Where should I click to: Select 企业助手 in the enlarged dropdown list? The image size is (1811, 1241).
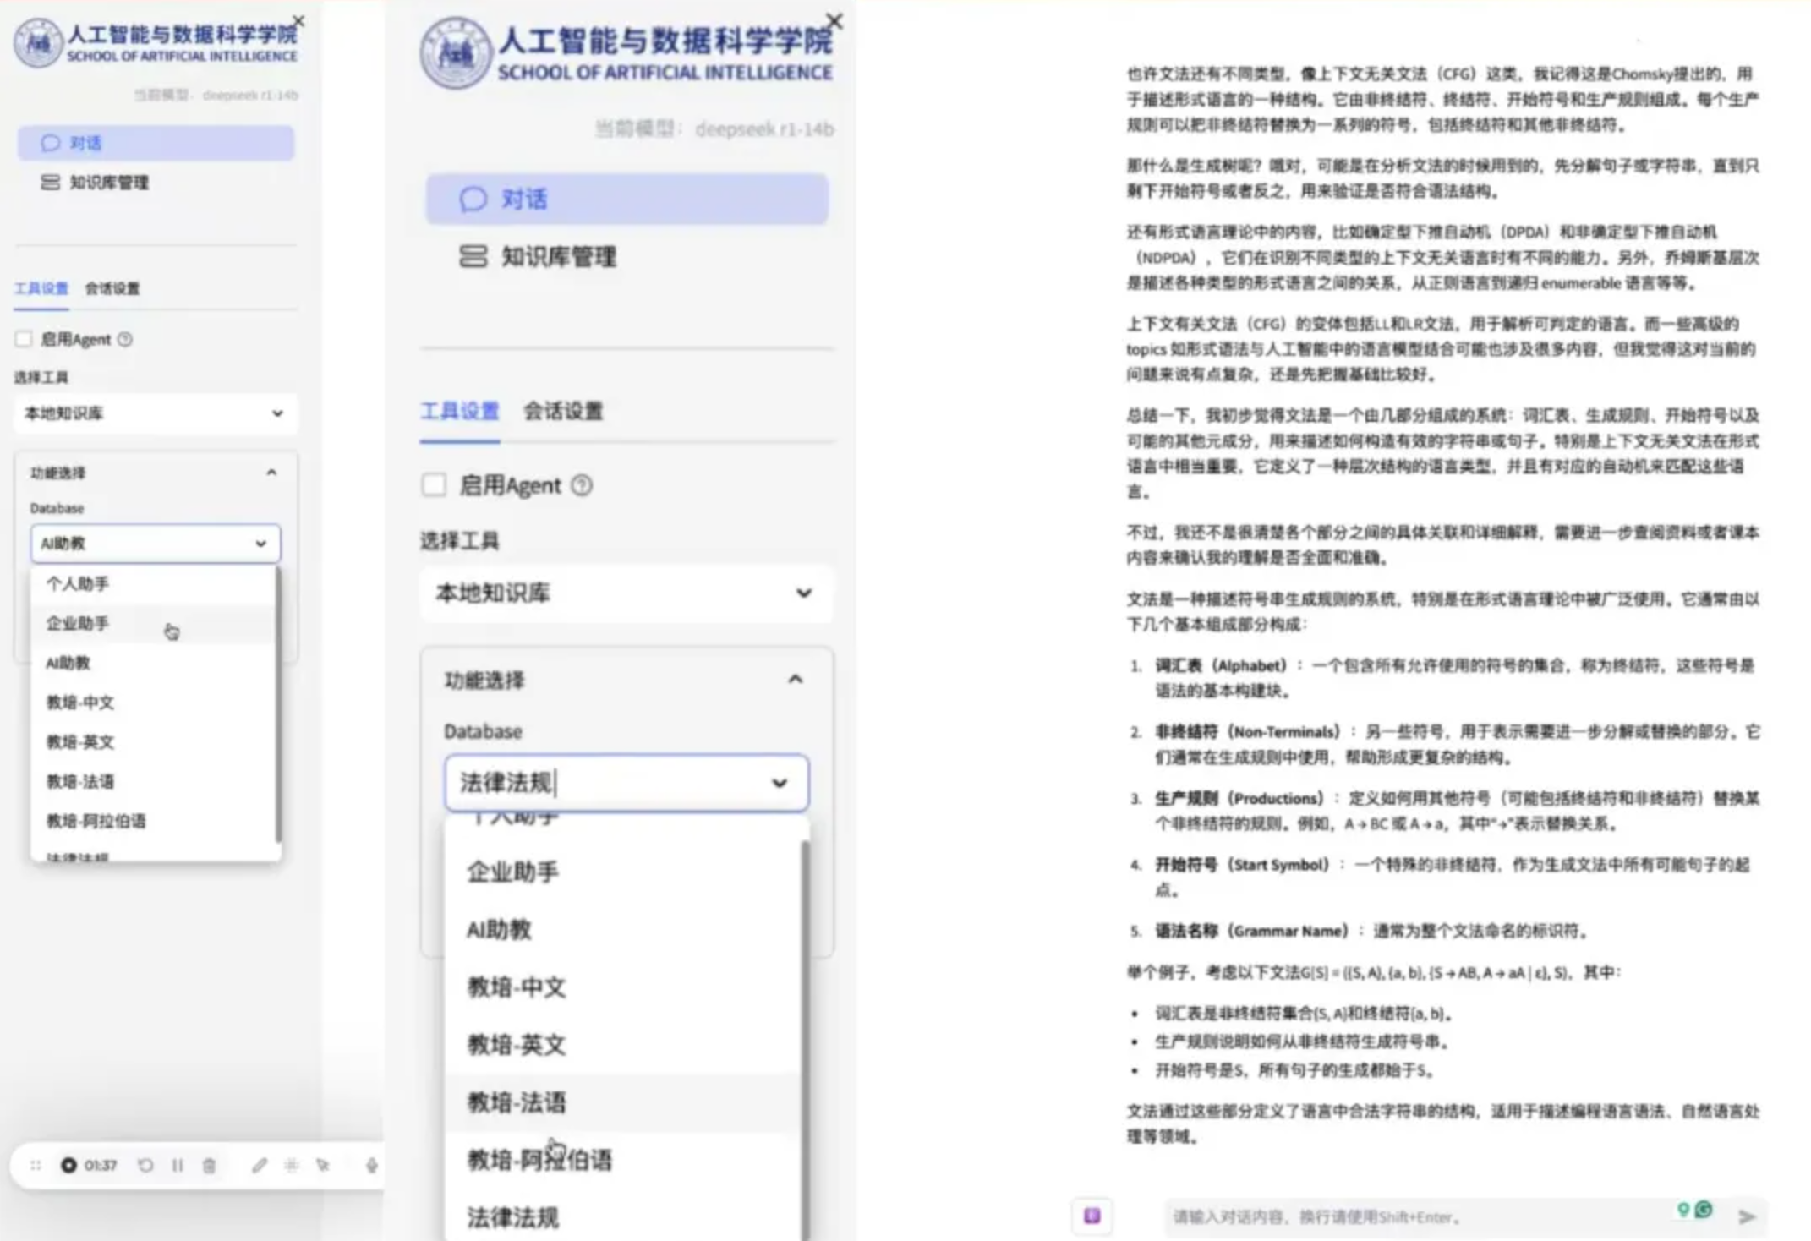point(623,872)
